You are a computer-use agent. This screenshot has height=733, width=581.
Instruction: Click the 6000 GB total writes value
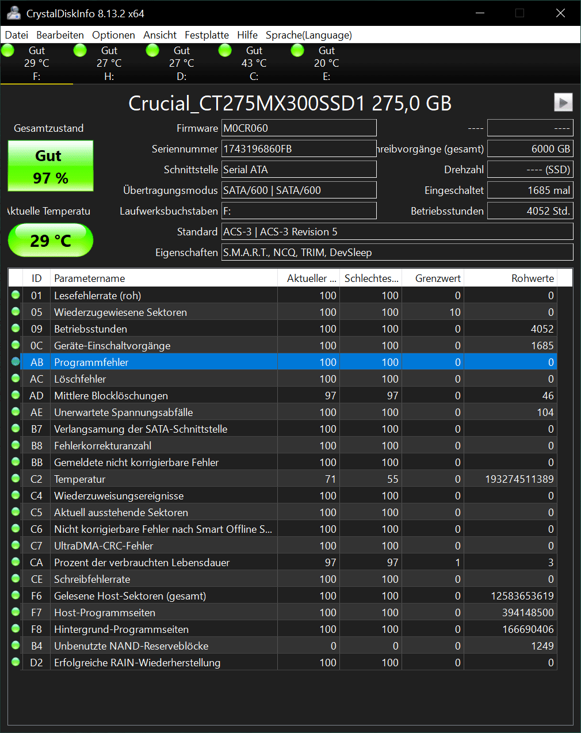(530, 148)
